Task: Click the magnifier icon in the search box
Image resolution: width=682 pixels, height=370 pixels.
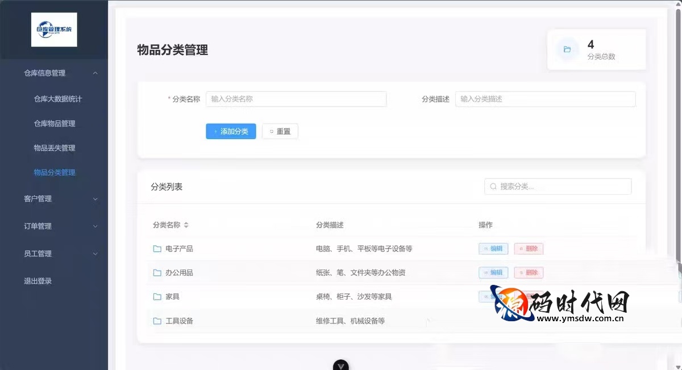Action: pyautogui.click(x=493, y=186)
